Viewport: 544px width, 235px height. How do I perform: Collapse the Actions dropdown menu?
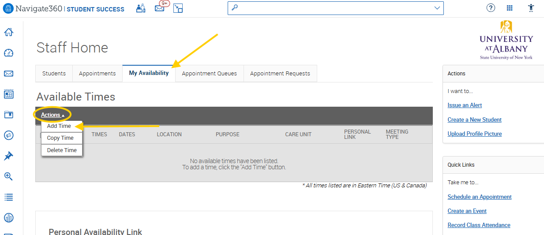click(x=53, y=115)
